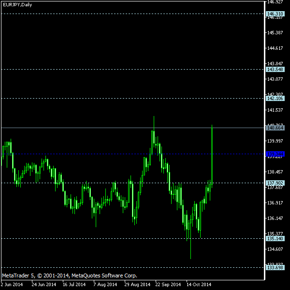Select the 133.698 price level label
The image size is (290, 290).
coord(275,267)
